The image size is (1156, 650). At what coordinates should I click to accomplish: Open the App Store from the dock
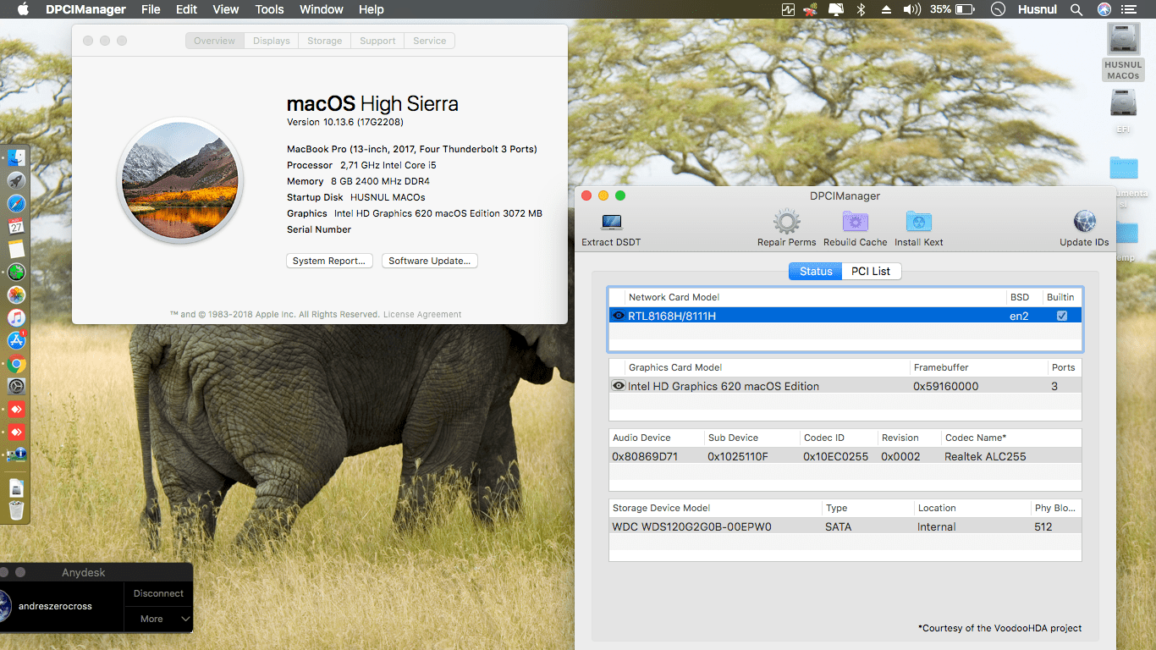pos(16,341)
